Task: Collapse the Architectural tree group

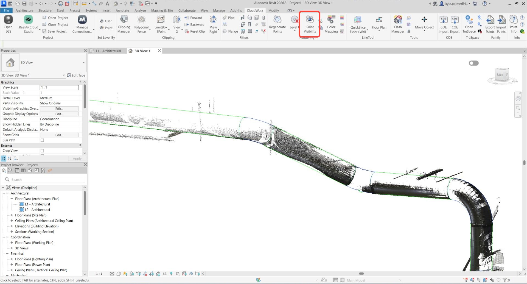Action: (7, 193)
